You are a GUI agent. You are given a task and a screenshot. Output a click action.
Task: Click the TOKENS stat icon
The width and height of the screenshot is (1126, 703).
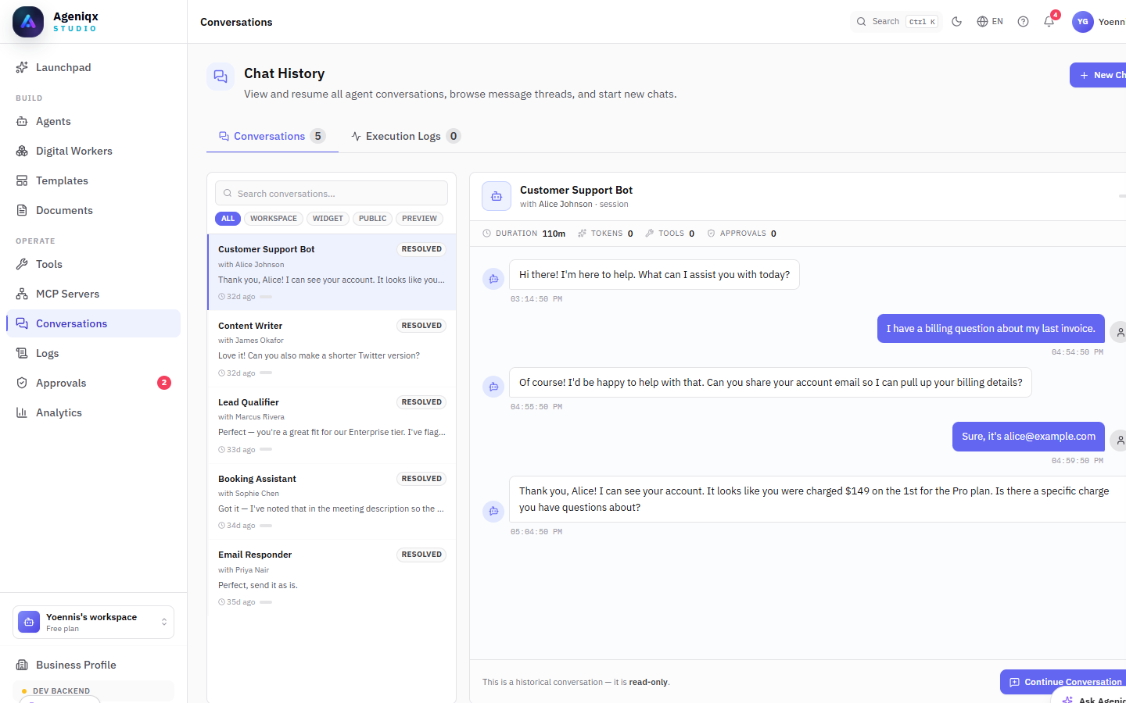tap(582, 234)
